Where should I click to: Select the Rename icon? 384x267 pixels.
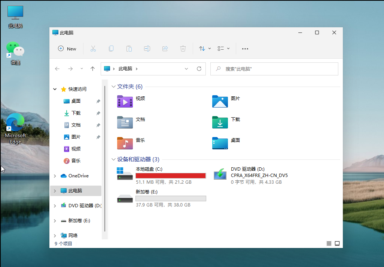pos(147,49)
